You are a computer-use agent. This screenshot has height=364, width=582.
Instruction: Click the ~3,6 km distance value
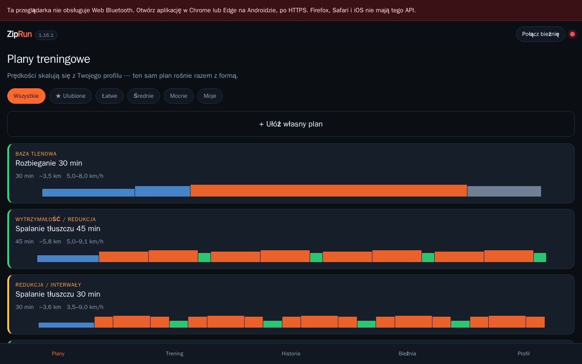tap(50, 307)
